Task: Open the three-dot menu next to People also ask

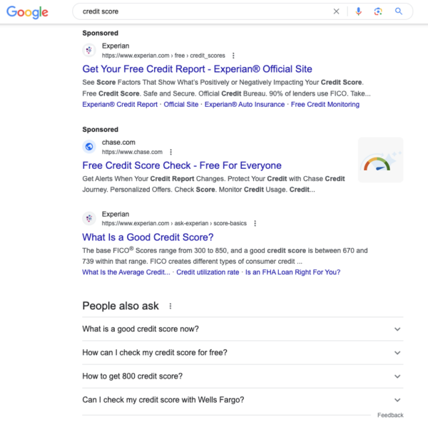Action: click(x=170, y=306)
